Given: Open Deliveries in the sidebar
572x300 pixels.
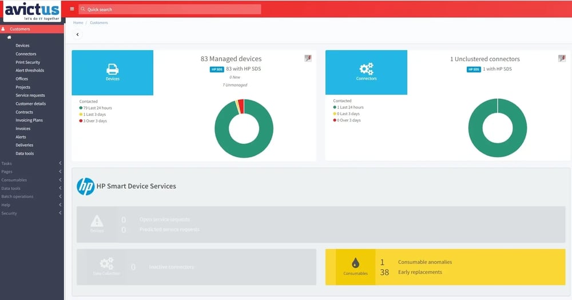Looking at the screenshot, I should 25,145.
